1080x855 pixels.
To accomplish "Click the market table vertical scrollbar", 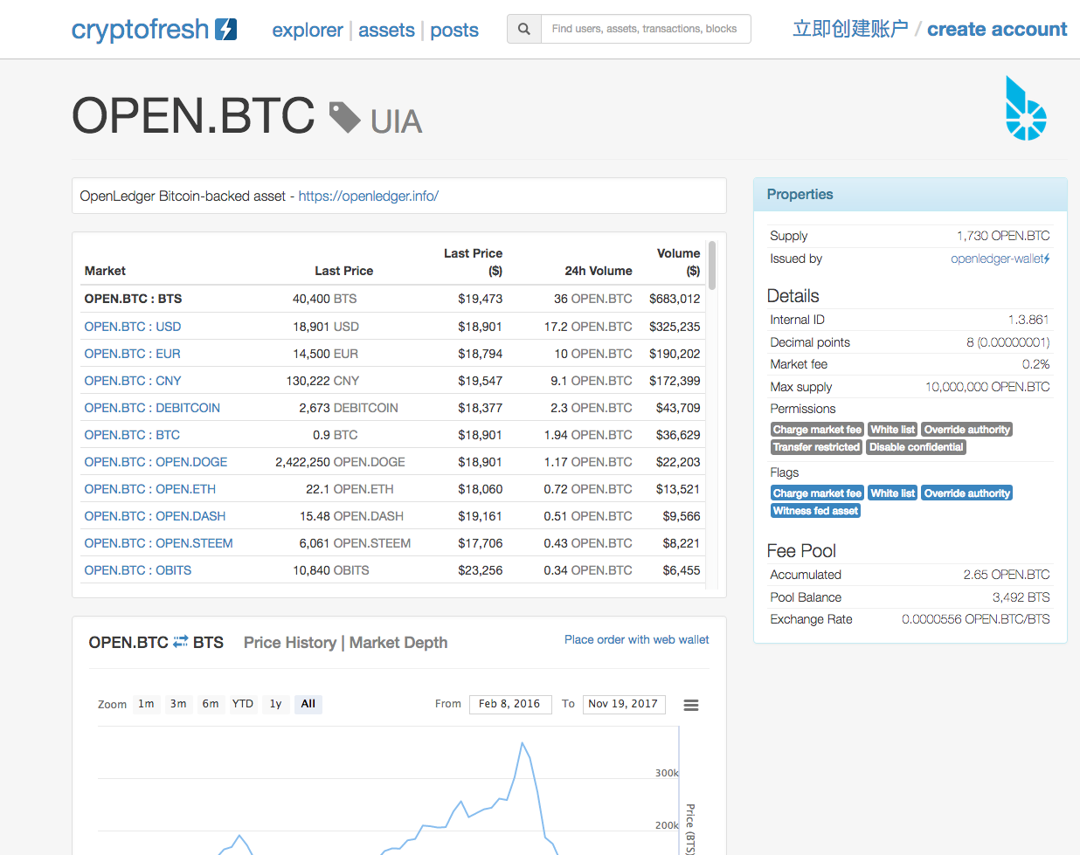I will 713,265.
